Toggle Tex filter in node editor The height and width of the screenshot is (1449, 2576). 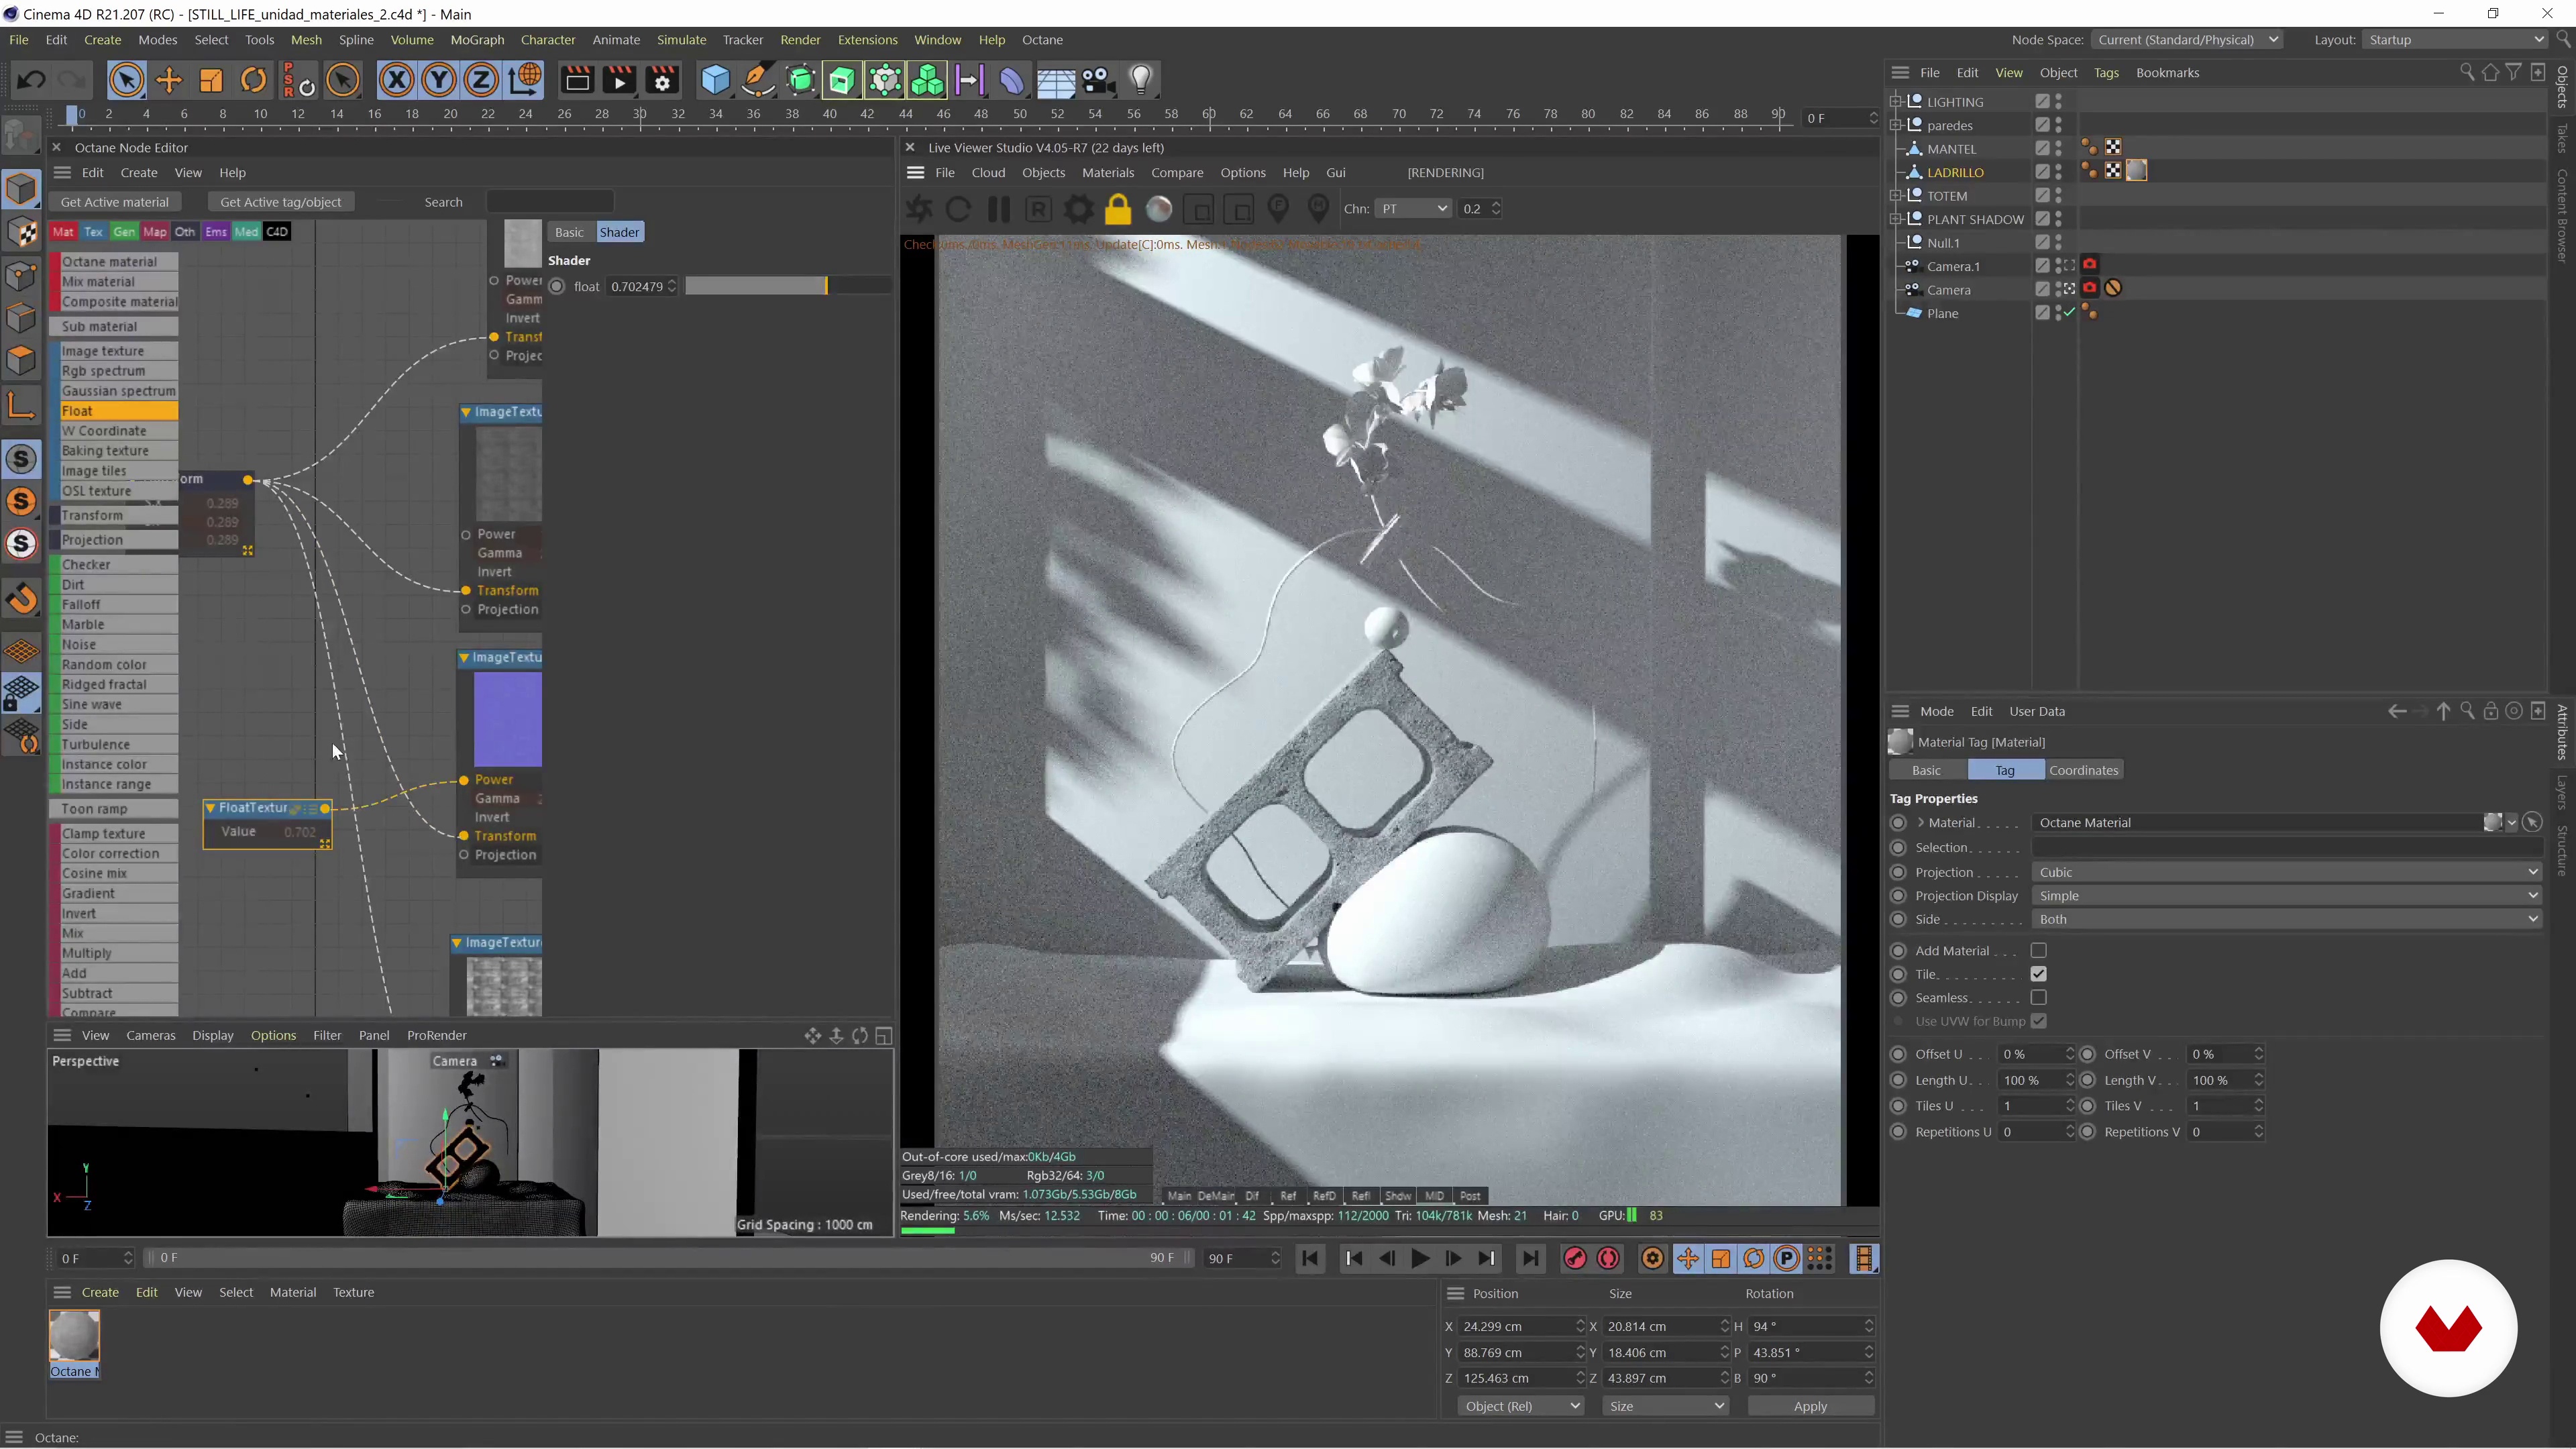pos(93,232)
